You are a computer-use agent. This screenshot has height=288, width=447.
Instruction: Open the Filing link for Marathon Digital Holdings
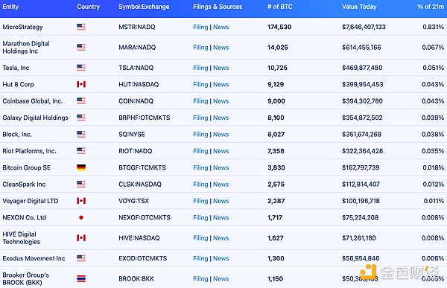(x=200, y=48)
